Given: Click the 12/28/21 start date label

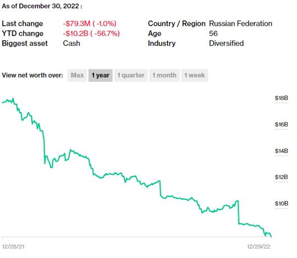Looking at the screenshot, I should (13, 246).
